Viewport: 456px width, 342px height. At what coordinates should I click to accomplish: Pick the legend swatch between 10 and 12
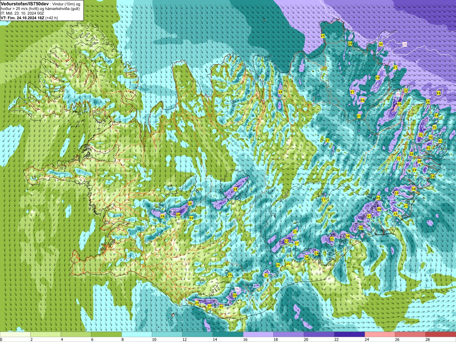pyautogui.click(x=167, y=334)
